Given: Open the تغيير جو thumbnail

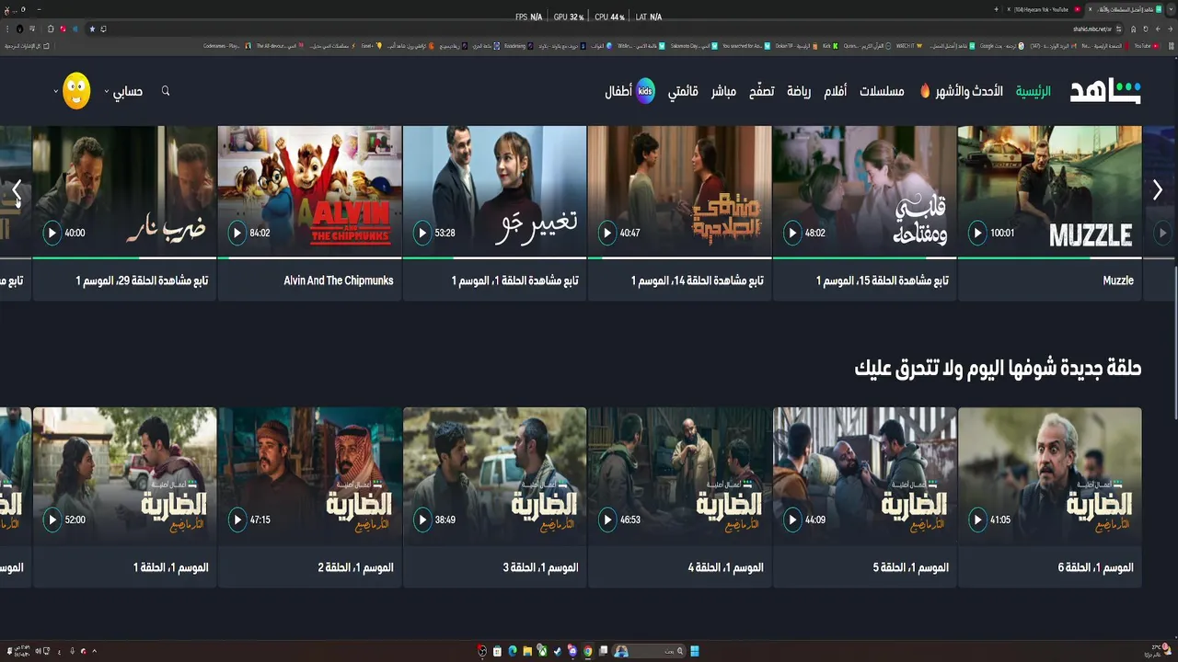Looking at the screenshot, I should click(495, 191).
